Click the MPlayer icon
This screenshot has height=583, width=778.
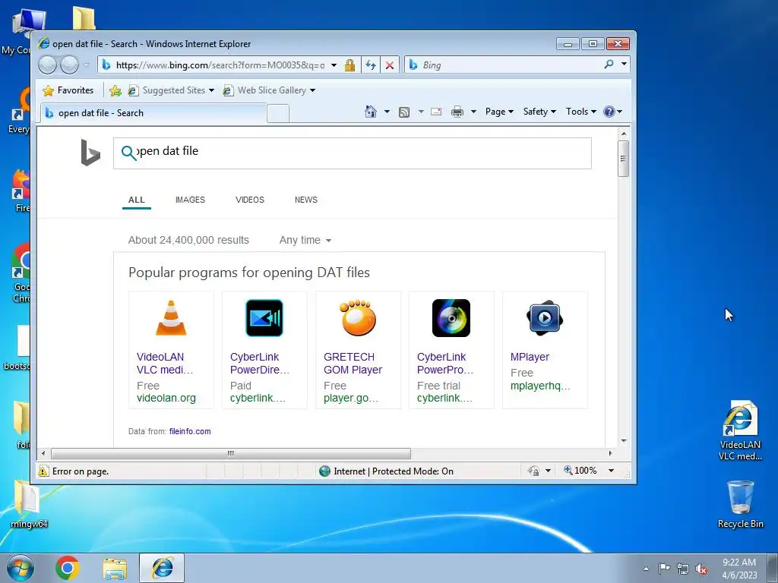pos(544,317)
